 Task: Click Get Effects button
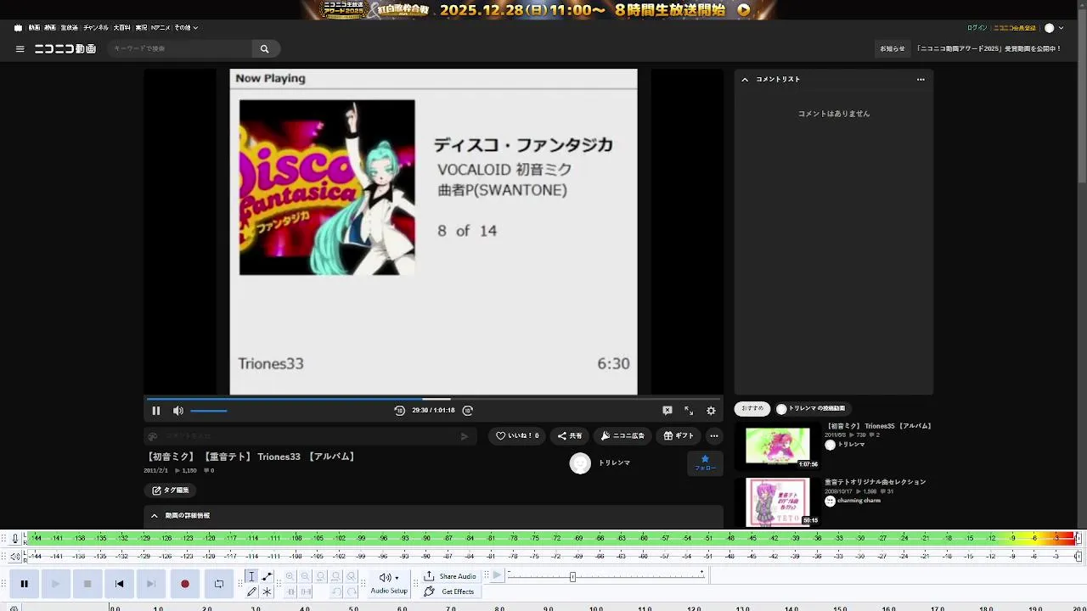point(450,591)
